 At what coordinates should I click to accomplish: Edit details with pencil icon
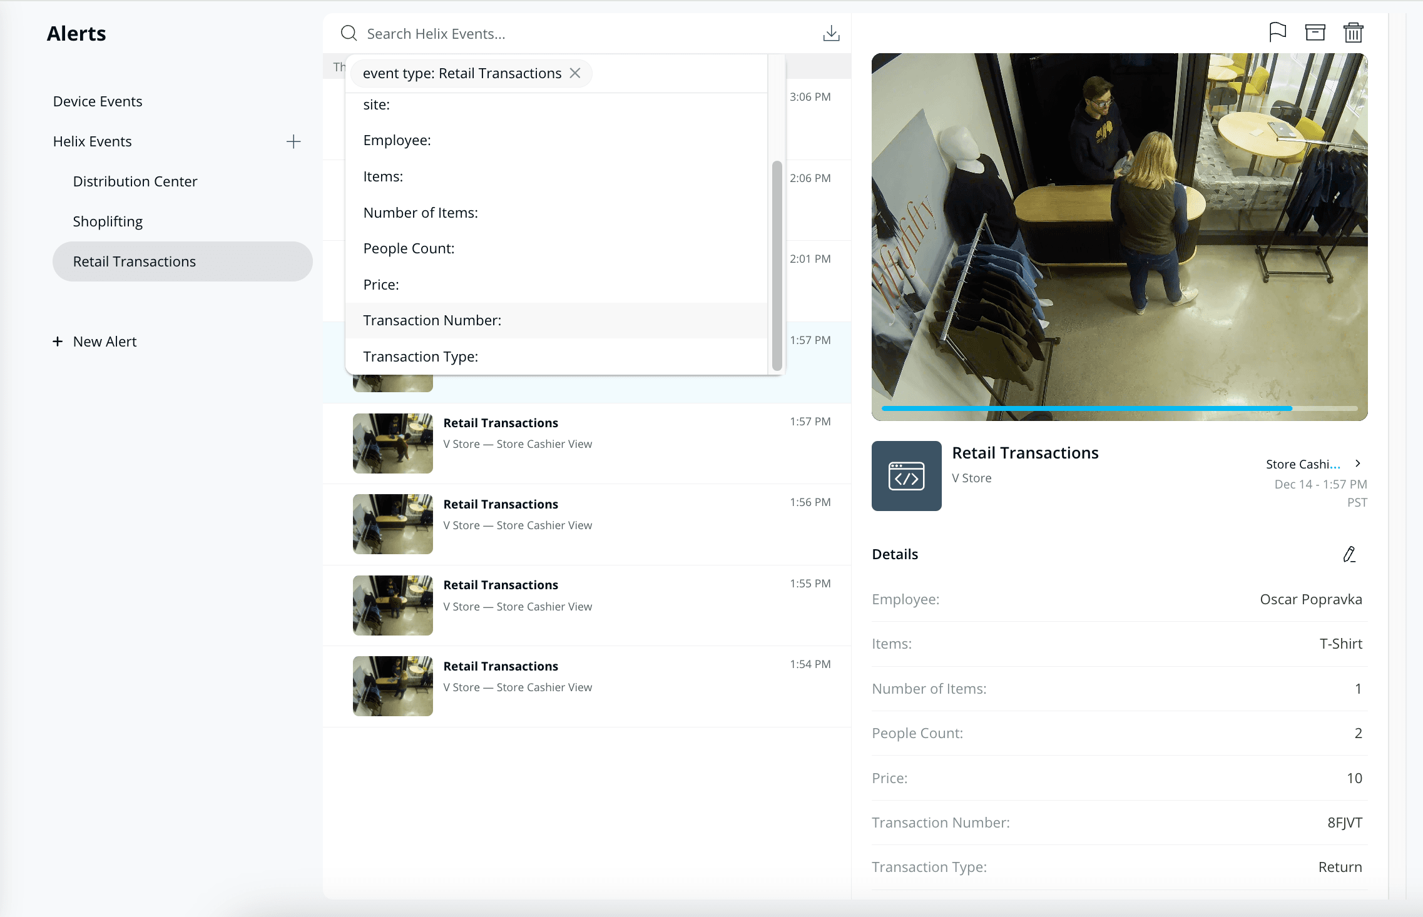1349,554
